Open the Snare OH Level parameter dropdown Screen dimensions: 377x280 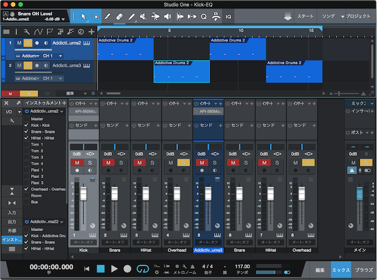63,19
